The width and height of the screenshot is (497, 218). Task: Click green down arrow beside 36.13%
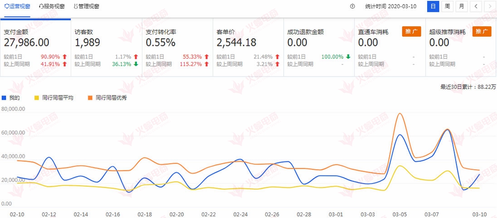[x=136, y=64]
